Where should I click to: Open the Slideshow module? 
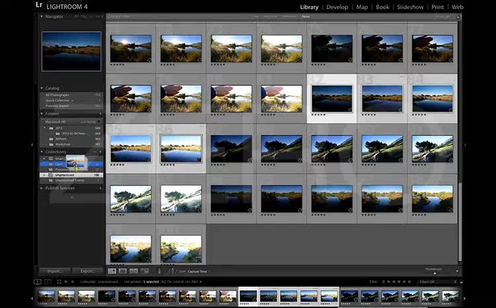tap(410, 7)
